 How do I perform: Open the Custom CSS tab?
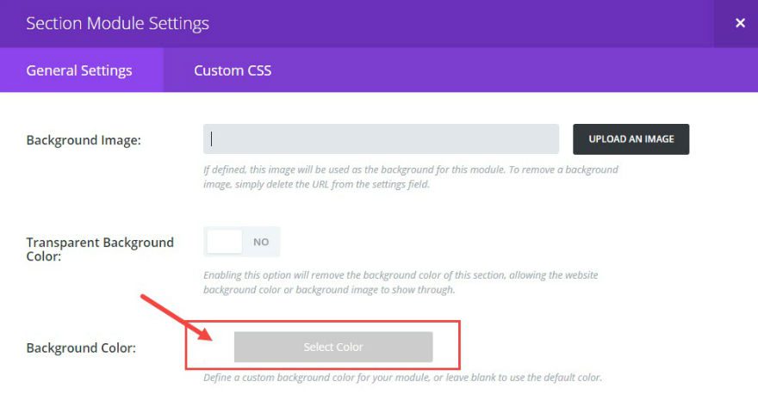[233, 71]
